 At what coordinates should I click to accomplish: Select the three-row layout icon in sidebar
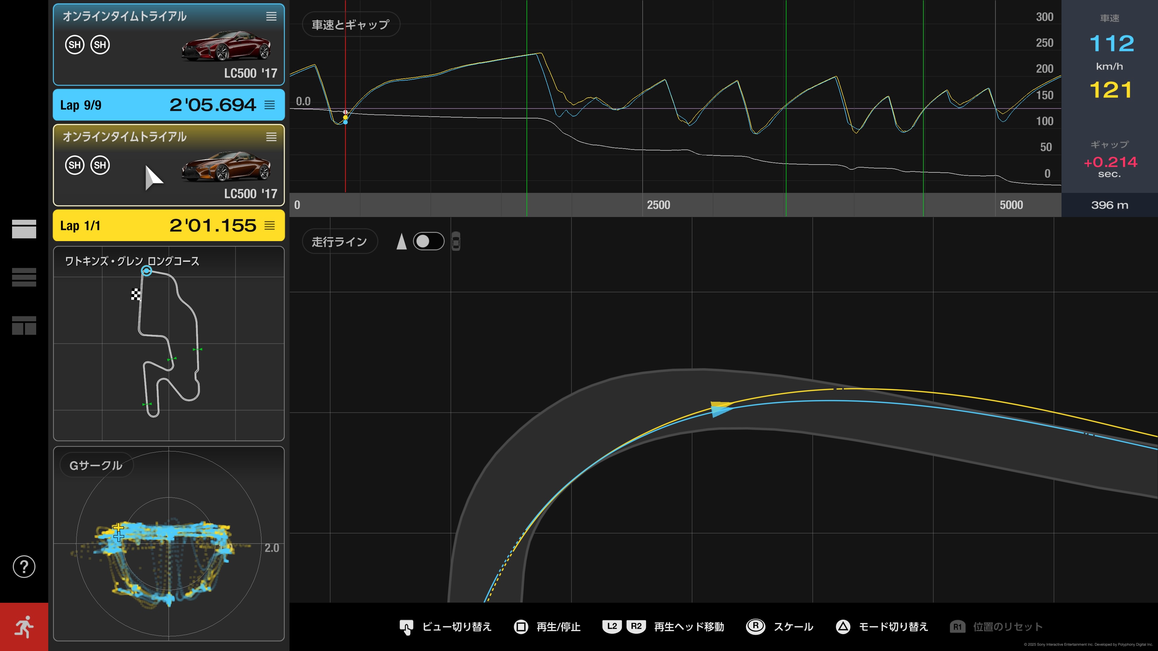click(x=24, y=277)
